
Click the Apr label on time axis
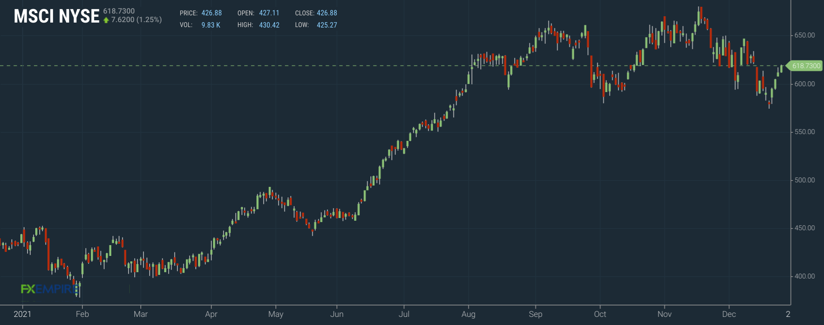(211, 314)
